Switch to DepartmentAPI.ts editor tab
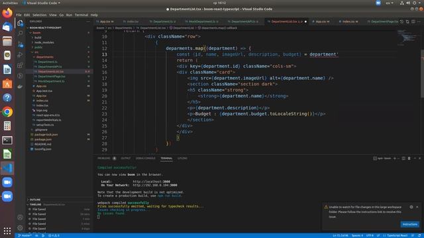The height and width of the screenshot is (238, 424). coord(243,21)
